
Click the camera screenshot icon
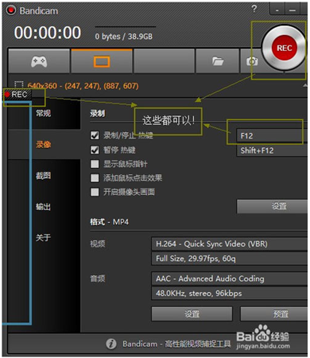coord(252,61)
